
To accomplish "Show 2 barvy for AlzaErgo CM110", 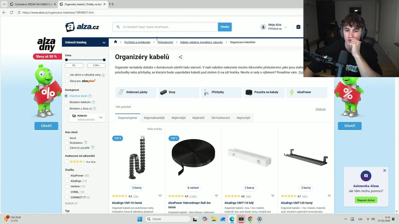I will click(x=137, y=188).
